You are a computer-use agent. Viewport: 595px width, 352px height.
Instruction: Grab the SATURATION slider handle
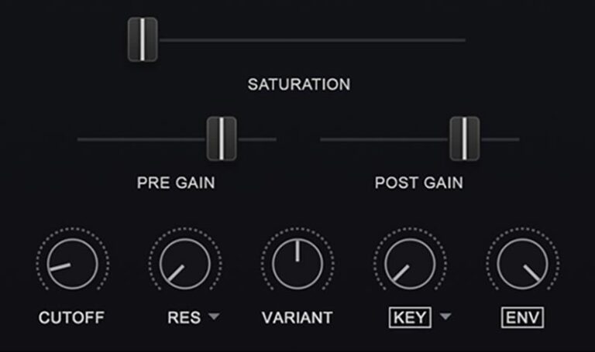pyautogui.click(x=143, y=39)
